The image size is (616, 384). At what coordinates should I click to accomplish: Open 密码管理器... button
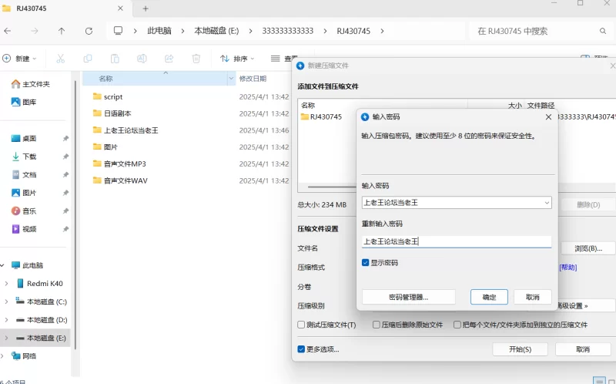tap(408, 297)
